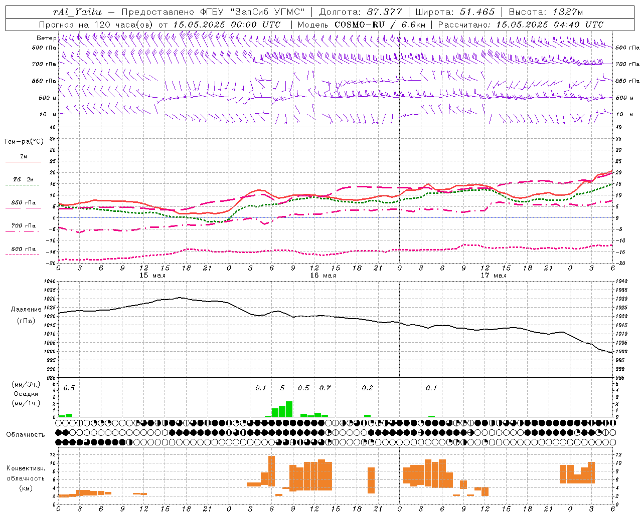This screenshot has width=642, height=513.
Task: Click the Долгота: 87.377 value
Action: [360, 12]
